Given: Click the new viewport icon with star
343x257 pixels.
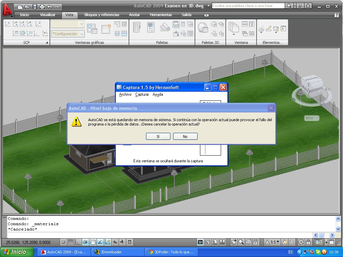Looking at the screenshot, I should pyautogui.click(x=106, y=29).
